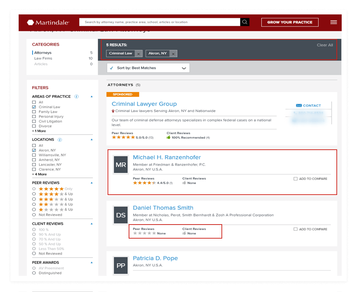
Task: Click Criminal Lawyer Group peer review stars
Action: click(x=123, y=137)
